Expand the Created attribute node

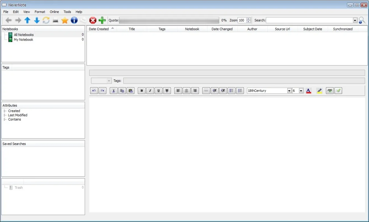coord(5,111)
